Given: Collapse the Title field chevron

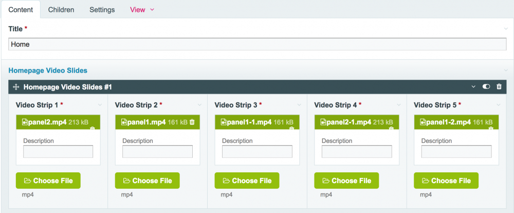Looking at the screenshot, I should [x=506, y=29].
